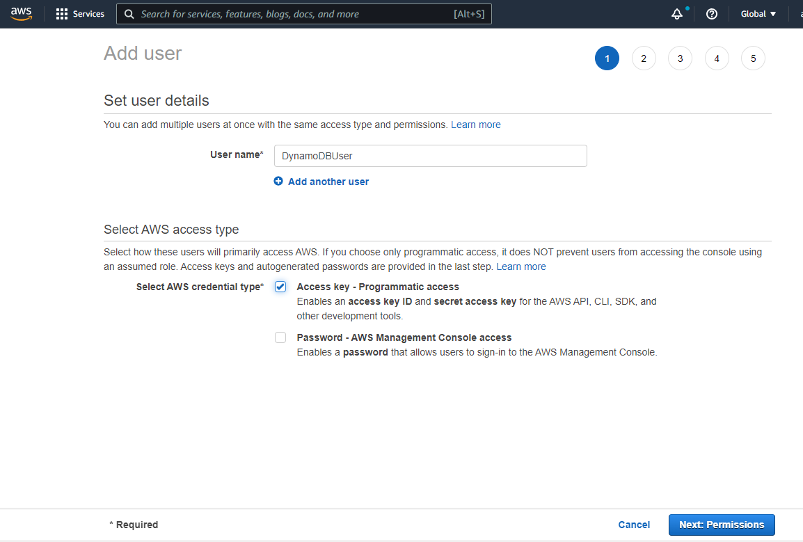Viewport: 803px width, 542px height.
Task: Click the Add user page title
Action: (x=143, y=54)
